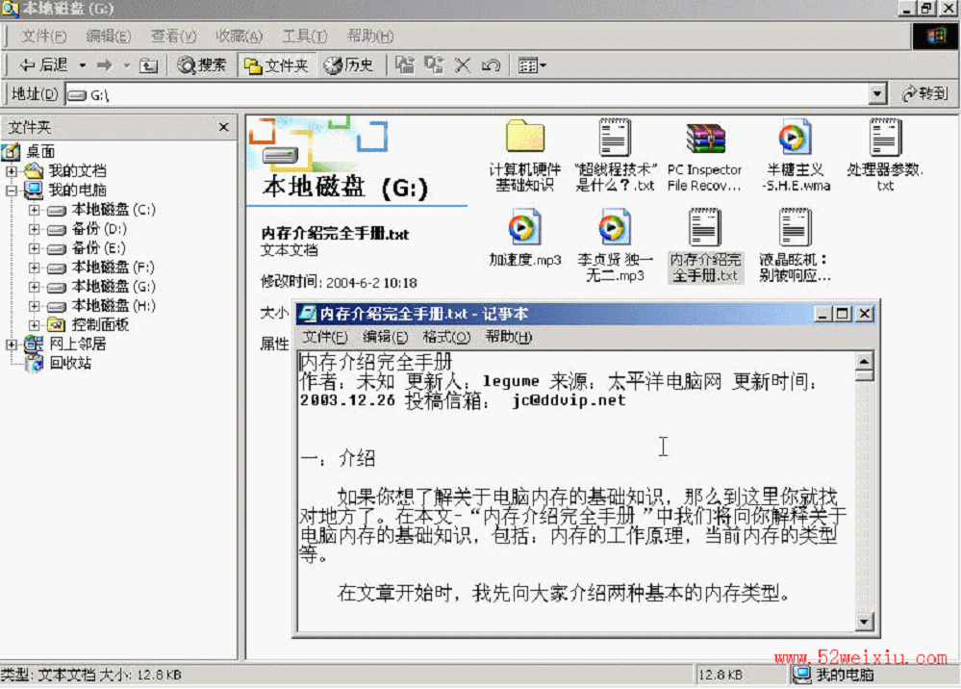The image size is (961, 689).
Task: Select the 处理器参数.txt file icon
Action: [885, 136]
